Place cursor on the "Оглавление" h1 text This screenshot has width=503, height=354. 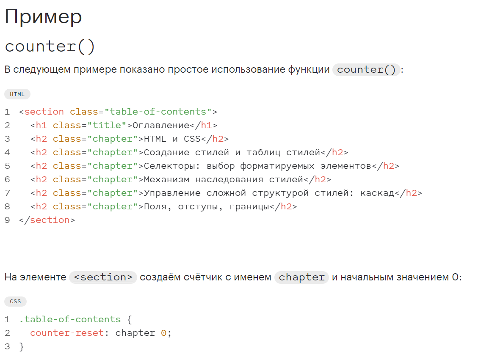[x=160, y=126]
